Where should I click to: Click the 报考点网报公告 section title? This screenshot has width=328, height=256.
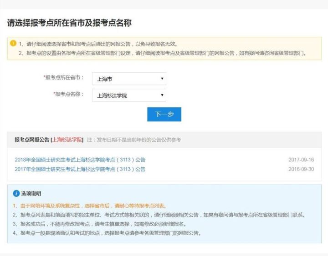(x=32, y=140)
